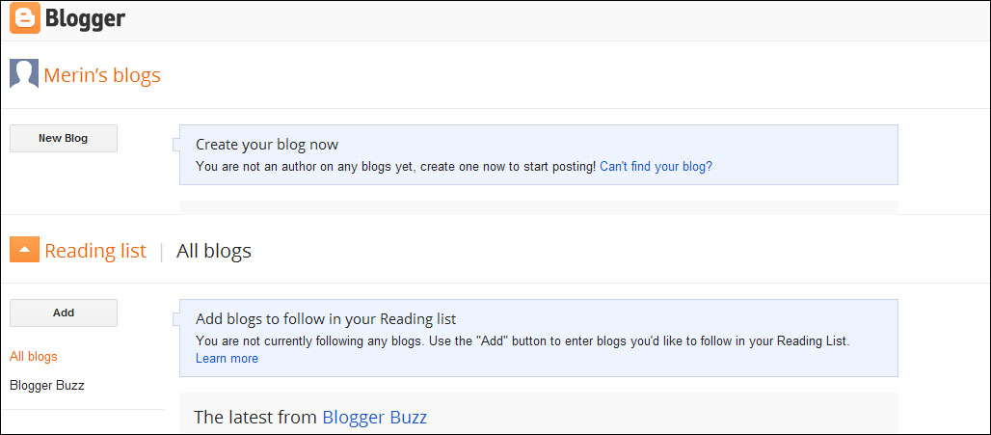Select the Reading list tab
This screenshot has width=991, height=435.
[x=95, y=251]
